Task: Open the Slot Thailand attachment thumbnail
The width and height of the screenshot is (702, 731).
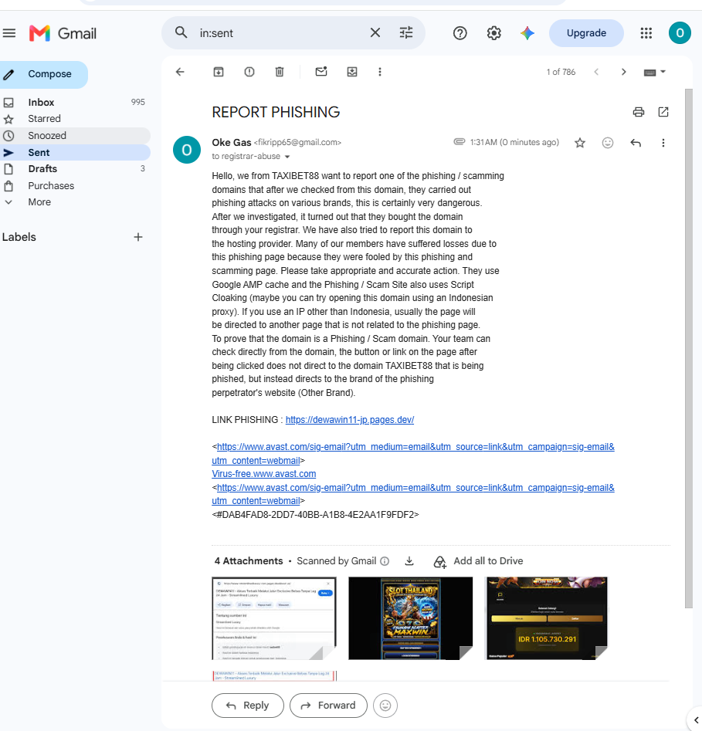Action: click(x=411, y=618)
